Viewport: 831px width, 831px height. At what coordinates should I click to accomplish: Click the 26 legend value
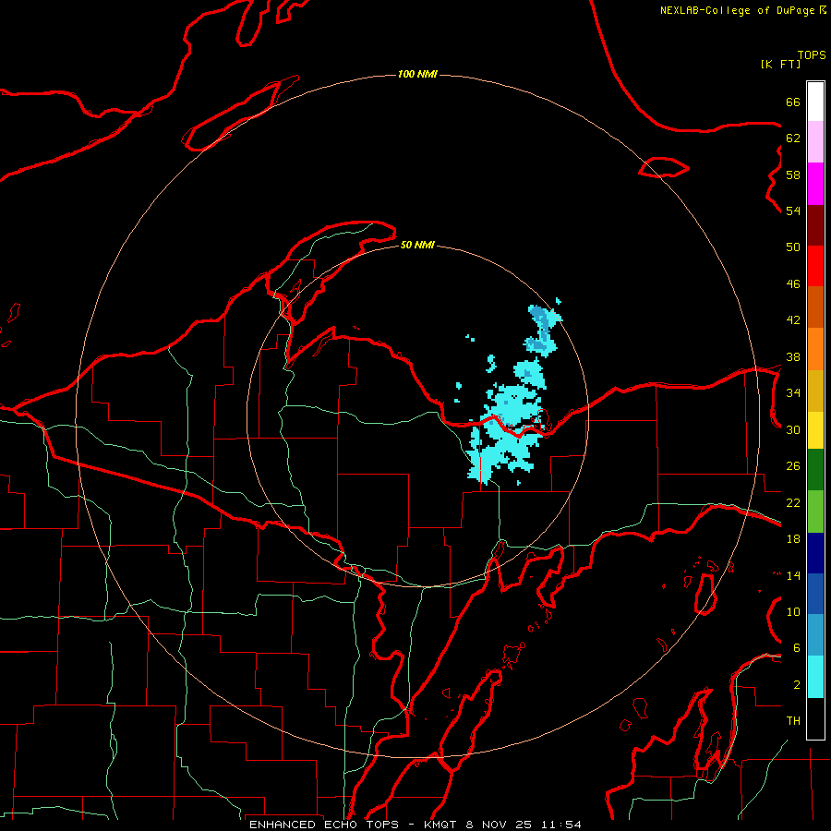[x=793, y=466]
